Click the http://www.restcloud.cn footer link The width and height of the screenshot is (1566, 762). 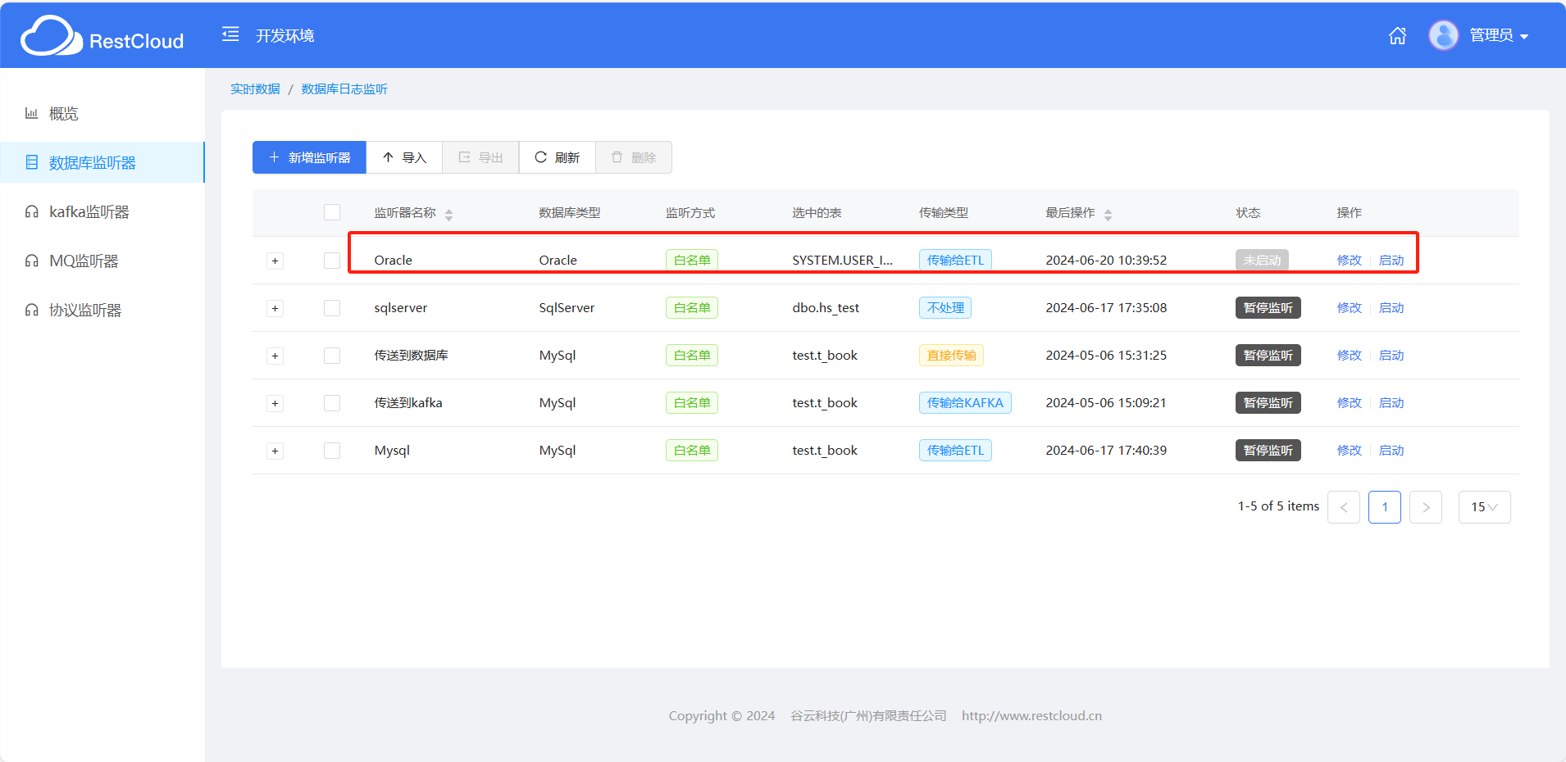click(x=1031, y=715)
